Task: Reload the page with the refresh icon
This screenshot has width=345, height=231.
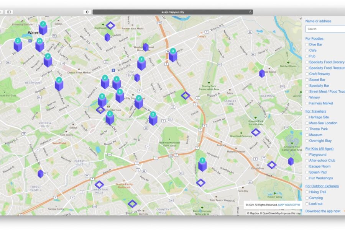Action: pos(250,12)
